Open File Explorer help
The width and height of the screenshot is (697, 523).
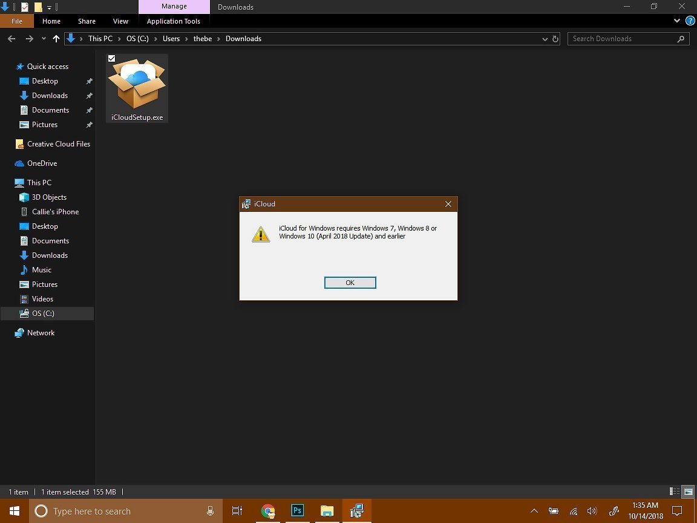690,21
